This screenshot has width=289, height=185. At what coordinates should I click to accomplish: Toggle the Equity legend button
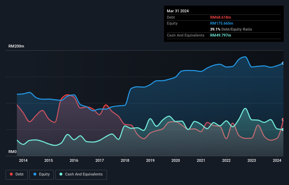[42, 174]
